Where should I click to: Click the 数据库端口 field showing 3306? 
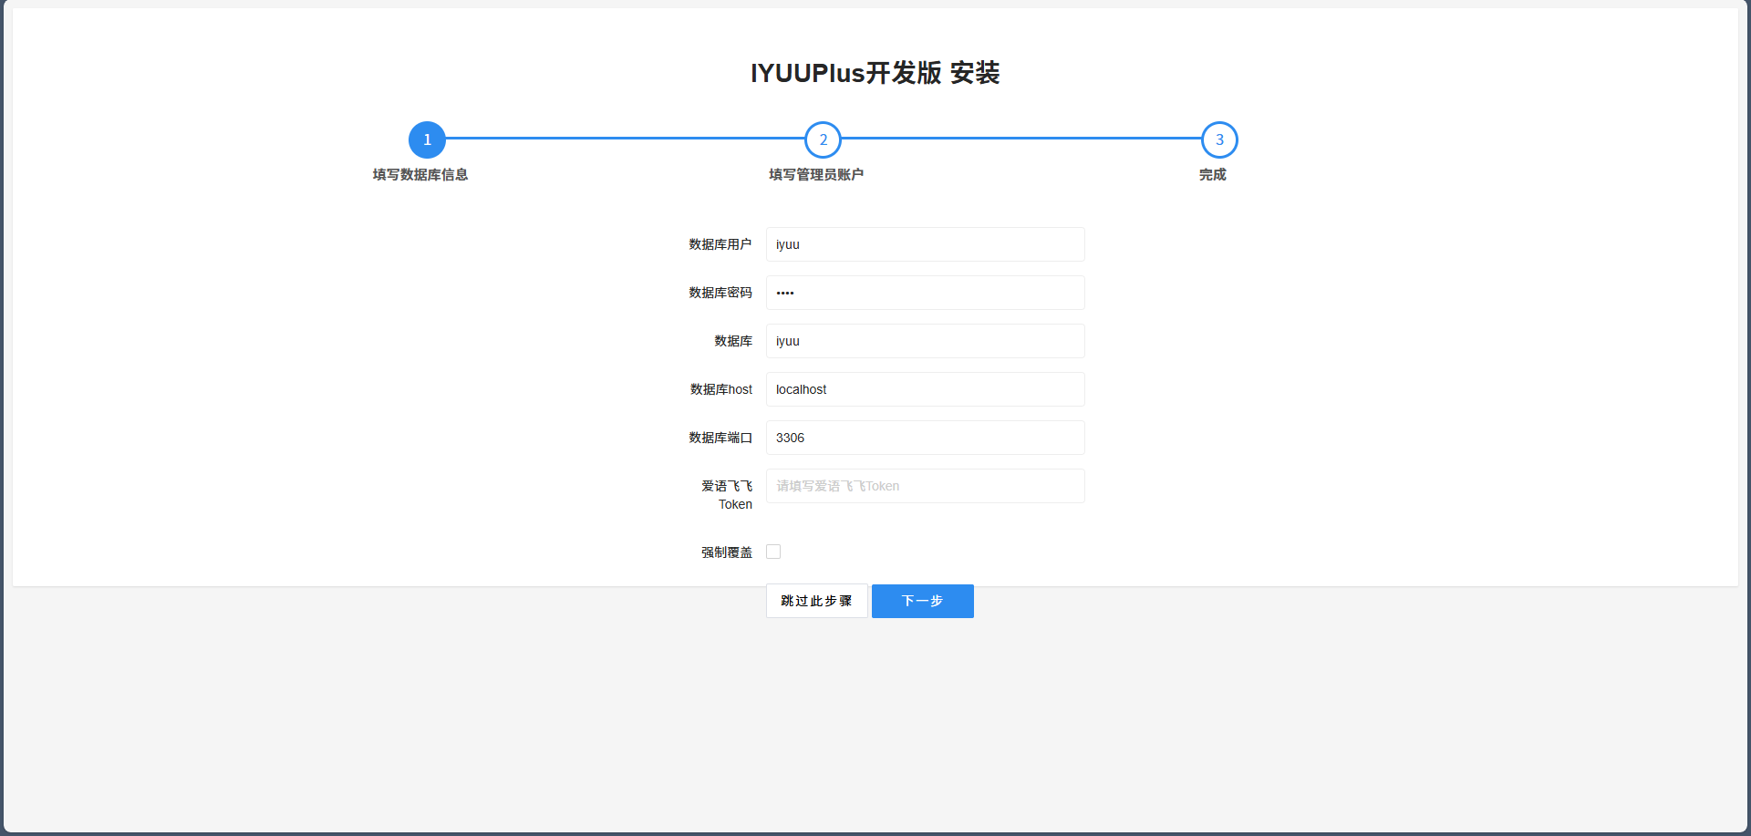click(925, 438)
